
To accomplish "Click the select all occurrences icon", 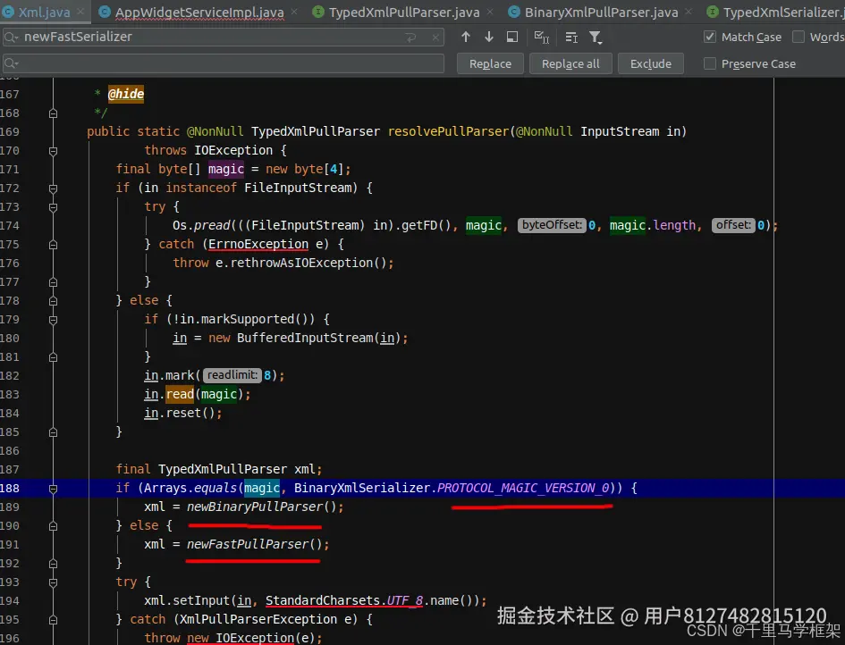I will pyautogui.click(x=541, y=37).
